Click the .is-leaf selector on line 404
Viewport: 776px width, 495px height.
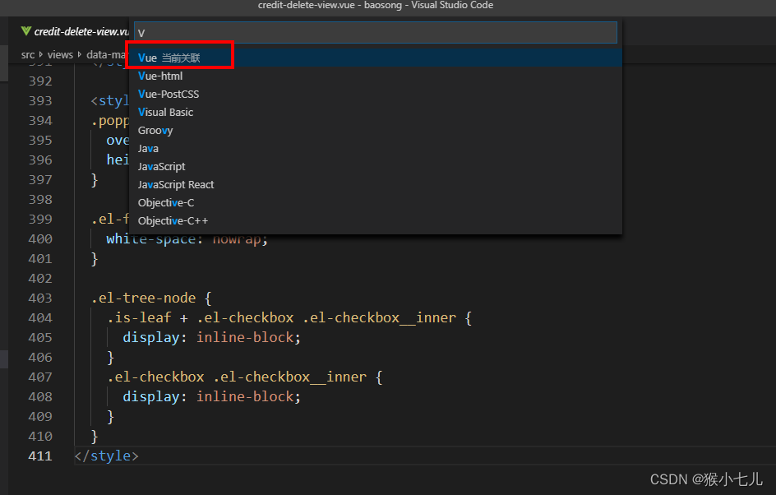[139, 317]
